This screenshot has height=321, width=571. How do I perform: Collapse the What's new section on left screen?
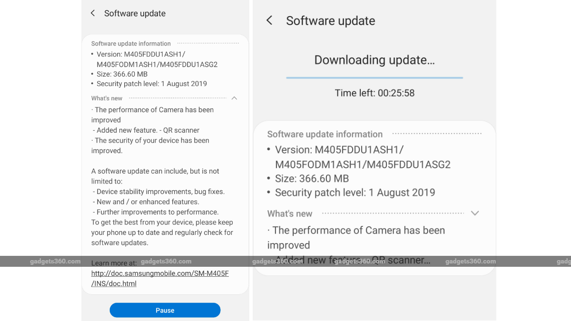click(234, 98)
